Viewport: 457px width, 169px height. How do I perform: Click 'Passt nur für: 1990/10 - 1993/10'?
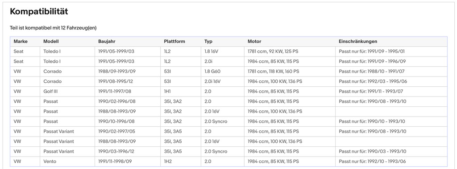tap(372, 121)
